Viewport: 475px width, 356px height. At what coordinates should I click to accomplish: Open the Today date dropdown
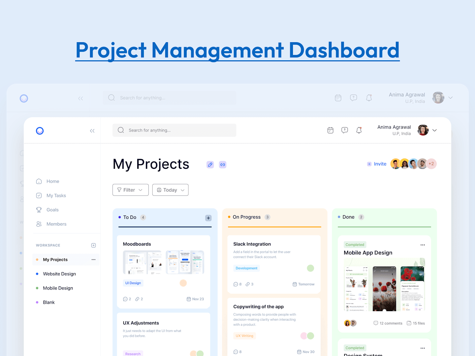click(x=170, y=190)
